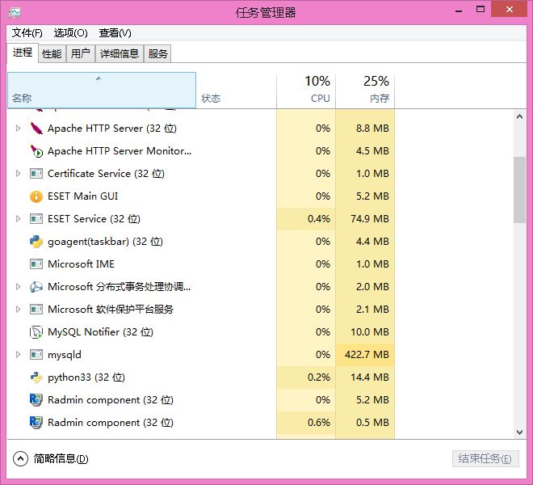Click the goagent(taskbar) python icon
The height and width of the screenshot is (485, 533).
pyautogui.click(x=36, y=242)
